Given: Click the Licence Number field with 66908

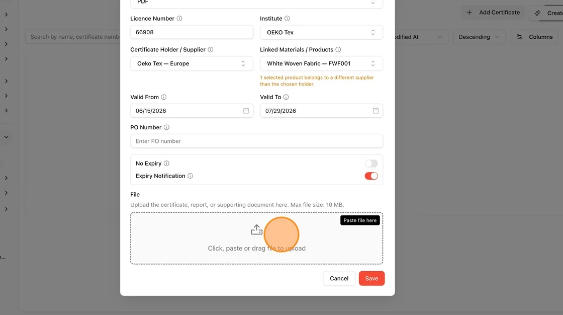Looking at the screenshot, I should pyautogui.click(x=192, y=32).
